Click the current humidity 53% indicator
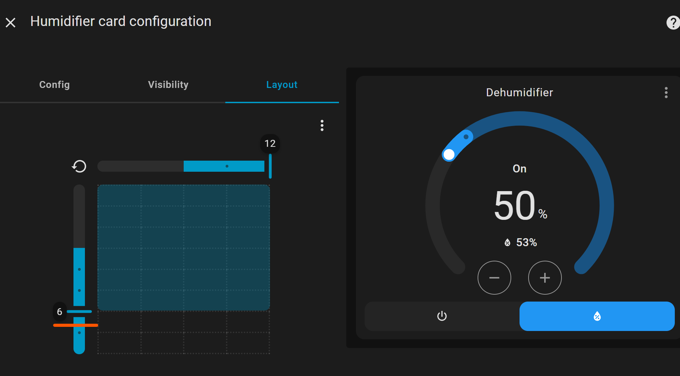The image size is (680, 376). pyautogui.click(x=521, y=242)
